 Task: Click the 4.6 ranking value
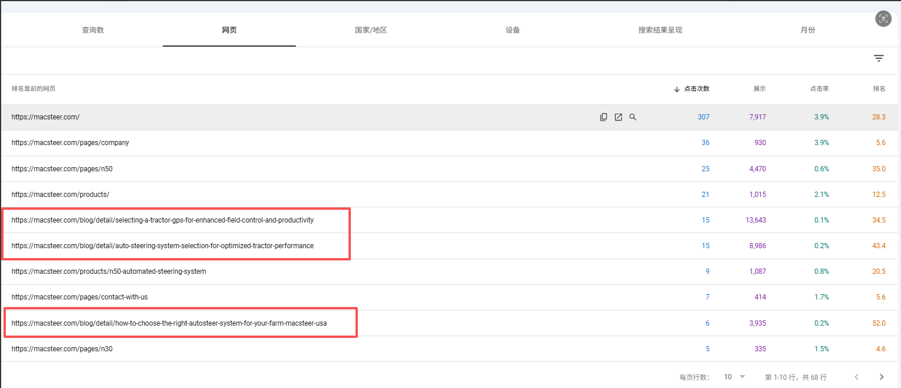point(881,349)
